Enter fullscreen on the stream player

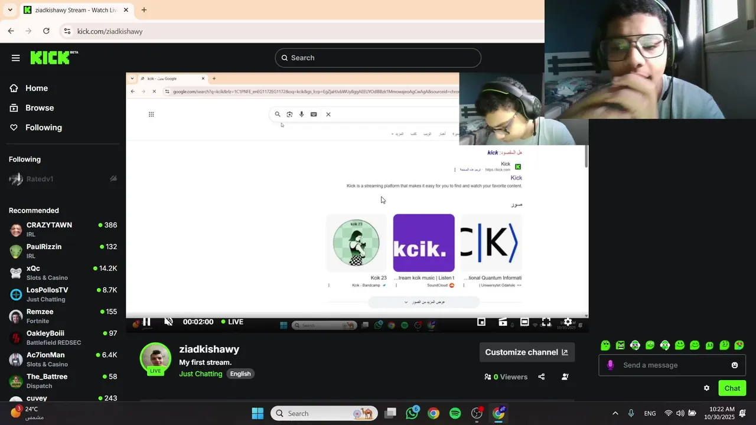[546, 322]
